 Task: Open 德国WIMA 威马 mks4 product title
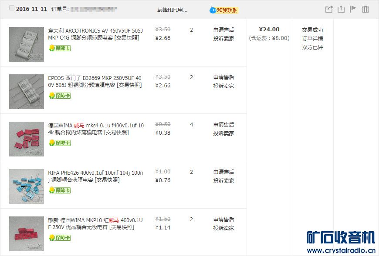pyautogui.click(x=96, y=129)
